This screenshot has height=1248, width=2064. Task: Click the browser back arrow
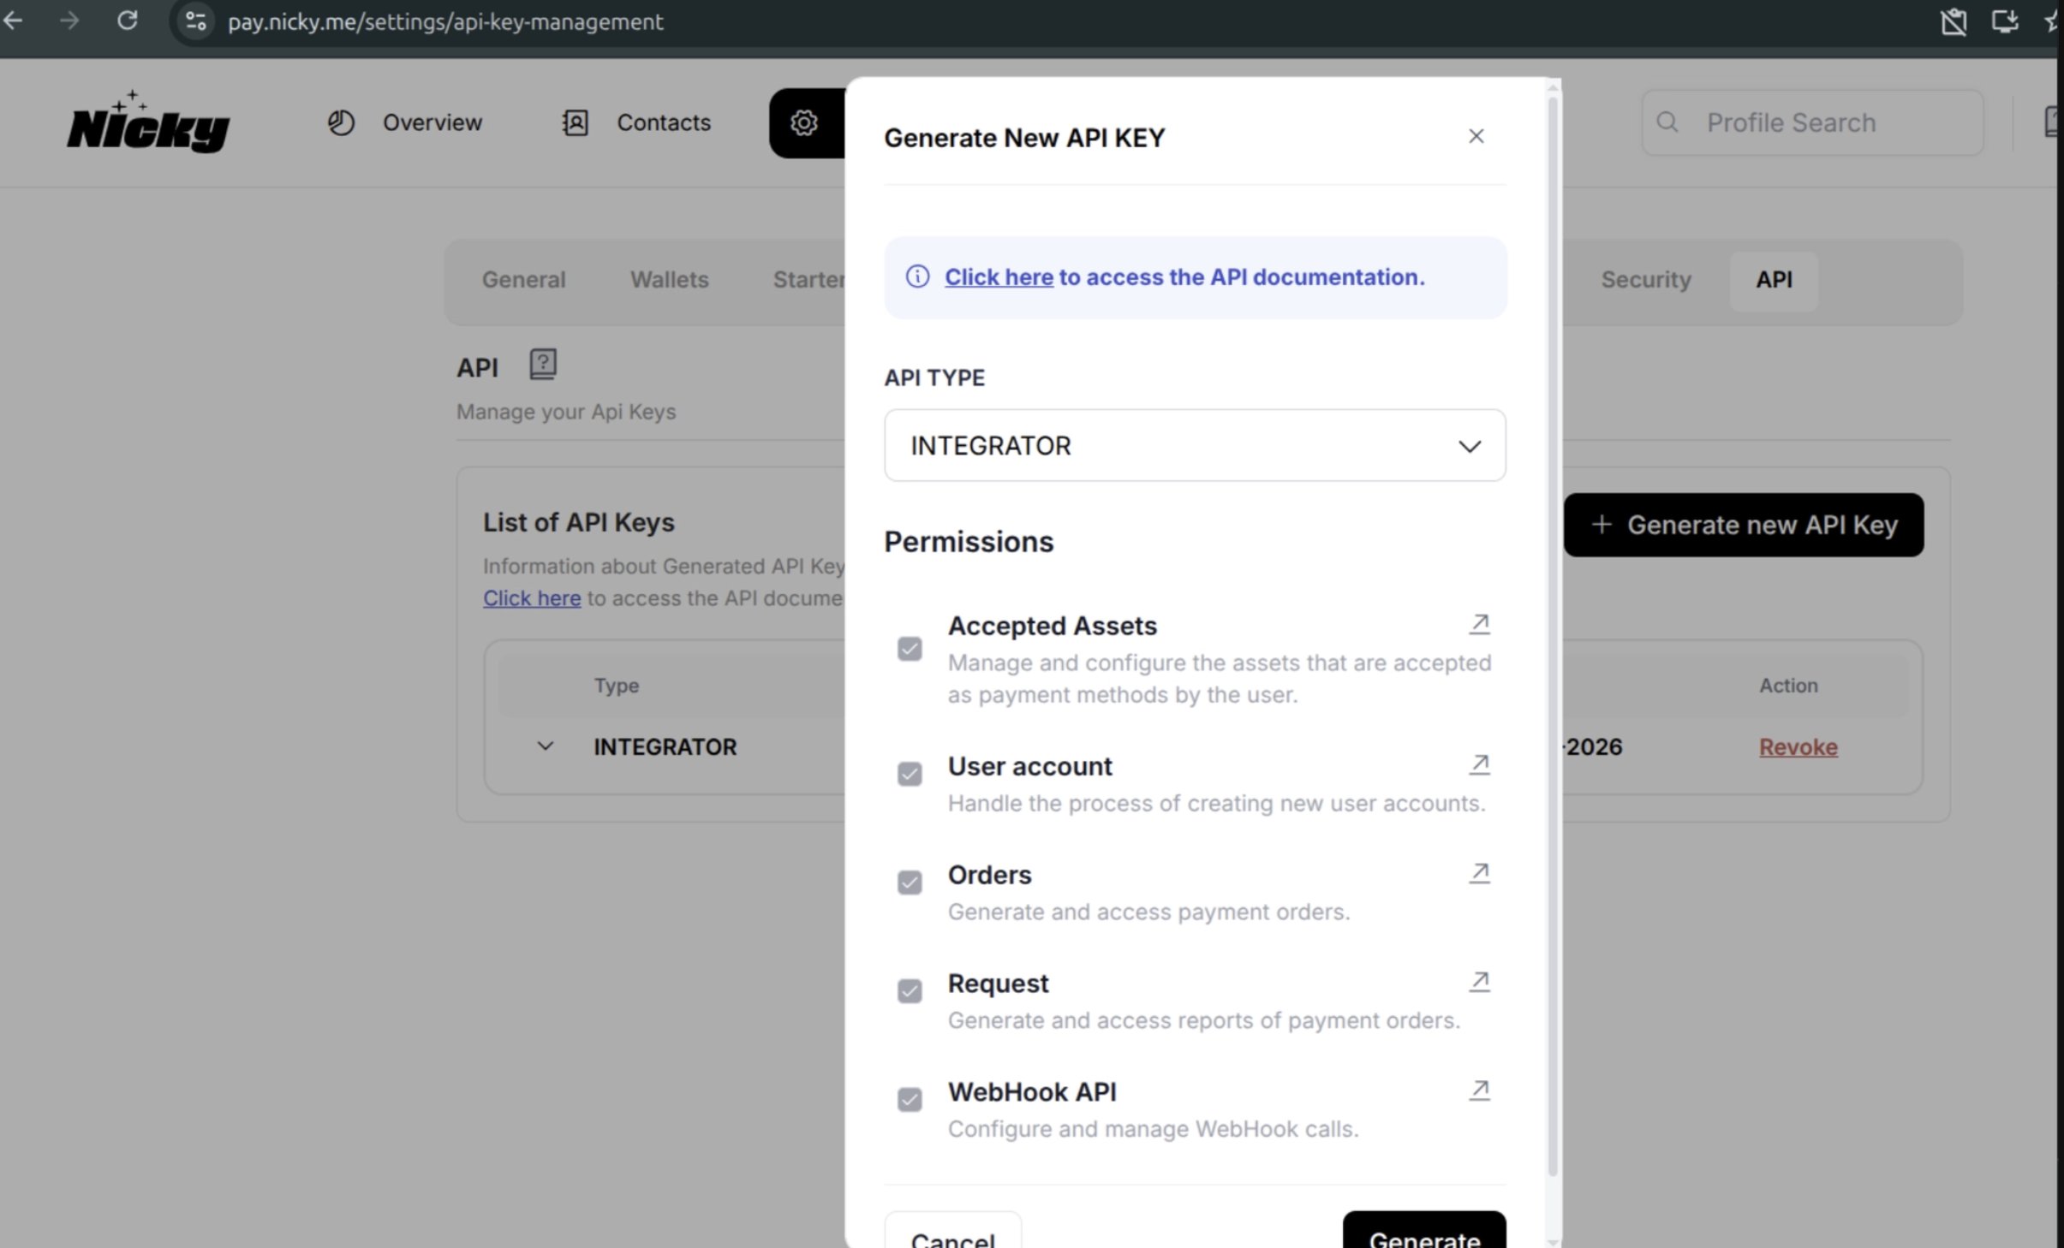[x=13, y=21]
